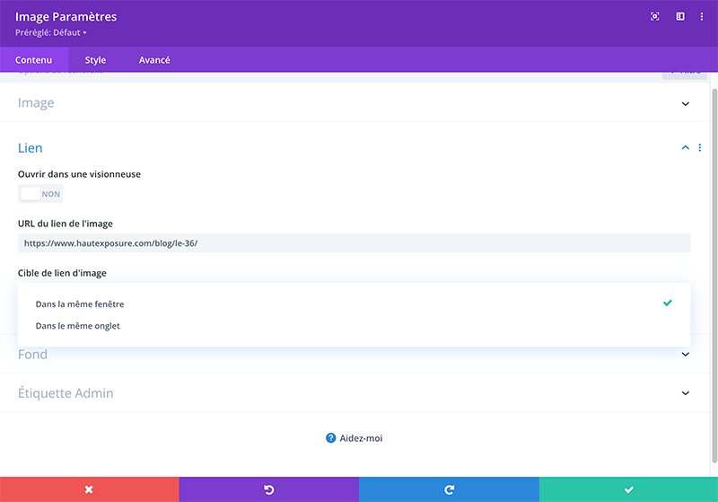Viewport: 718px width, 502px height.
Task: Select Dans la même fenêtre option
Action: (x=354, y=304)
